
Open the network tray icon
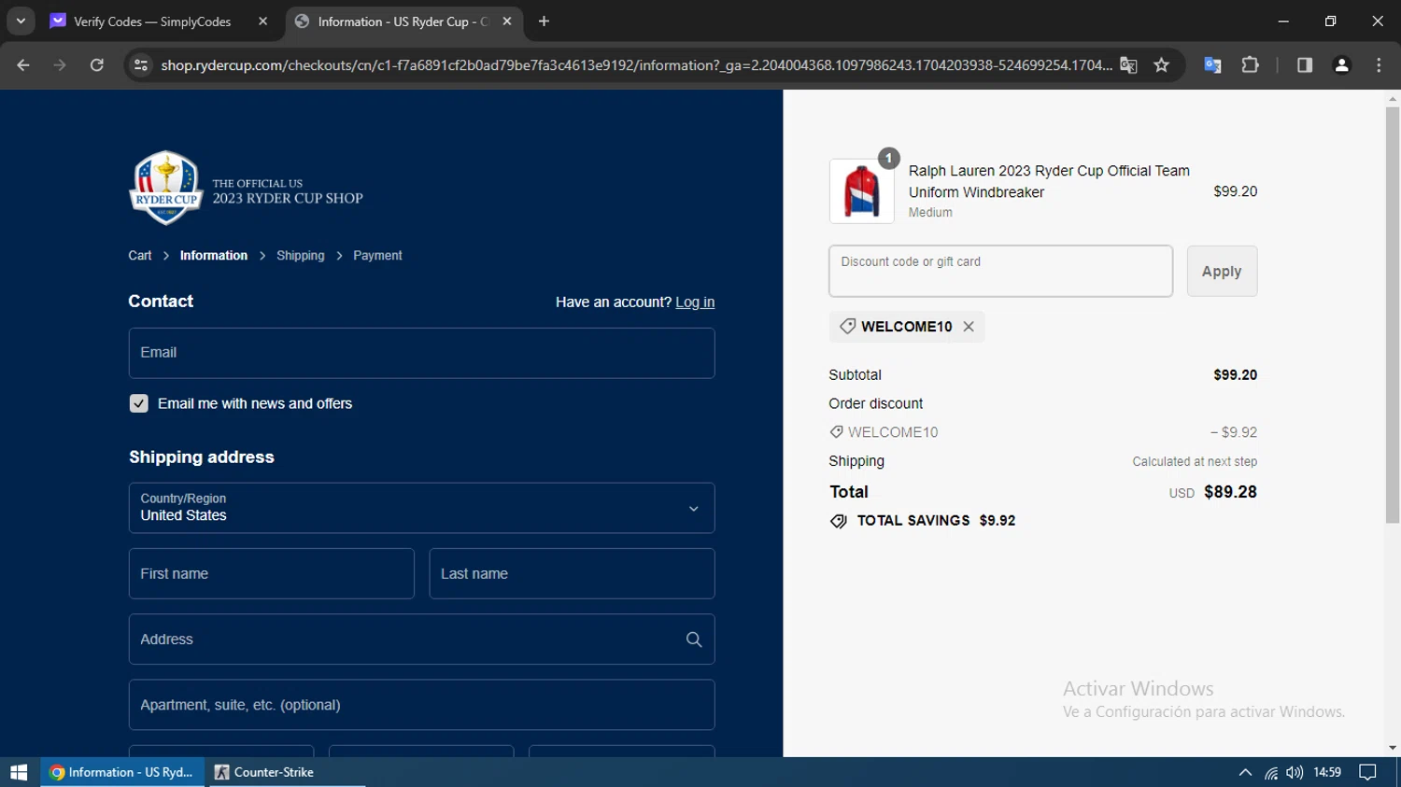point(1270,772)
